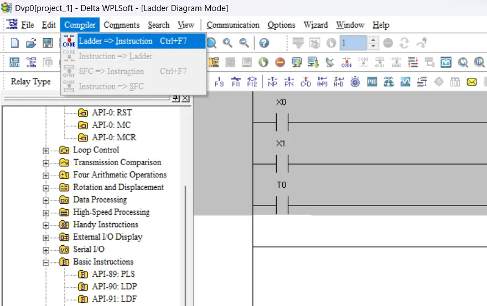Select API-91: LDF tree item
This screenshot has width=487, height=306.
click(x=114, y=299)
